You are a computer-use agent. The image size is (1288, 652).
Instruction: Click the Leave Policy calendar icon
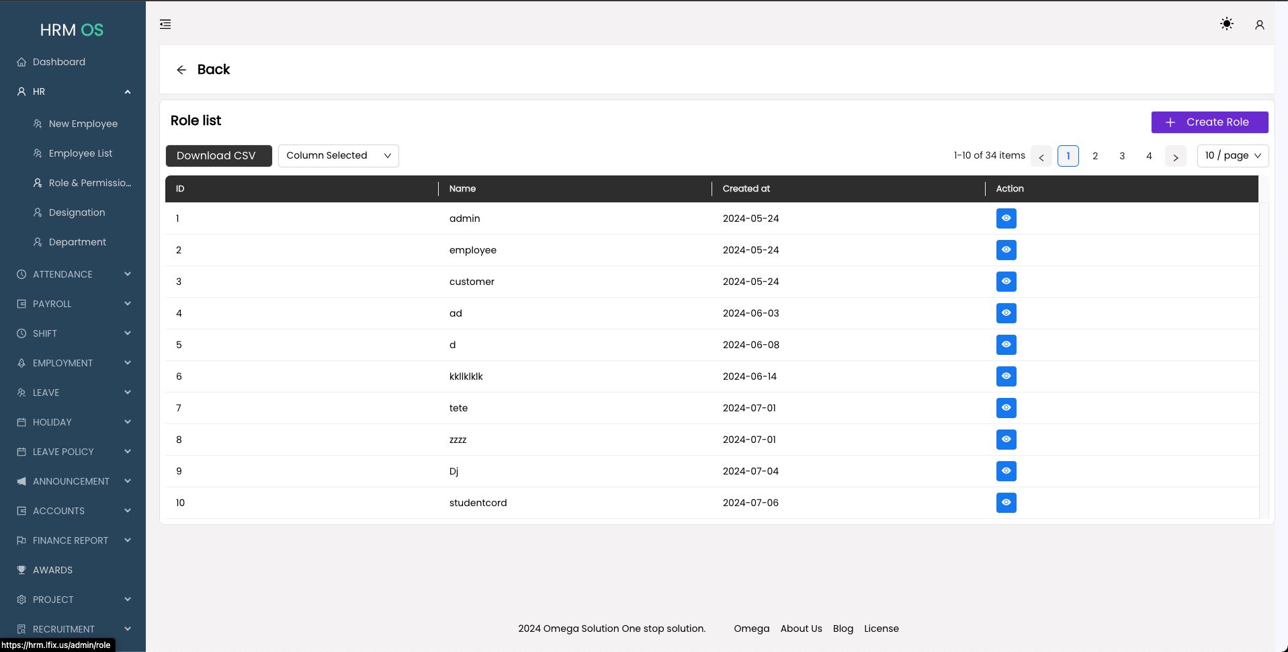(22, 452)
